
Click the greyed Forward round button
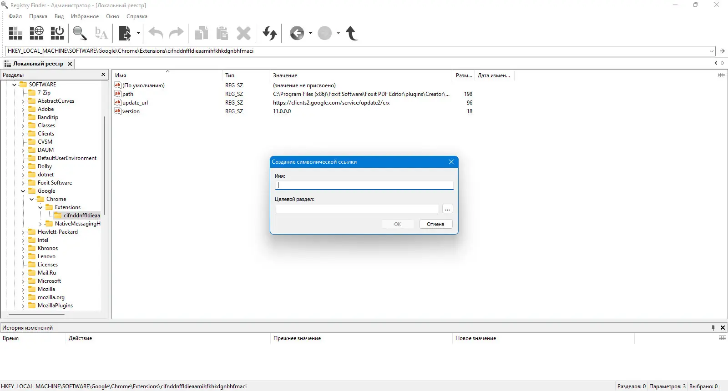(x=324, y=33)
